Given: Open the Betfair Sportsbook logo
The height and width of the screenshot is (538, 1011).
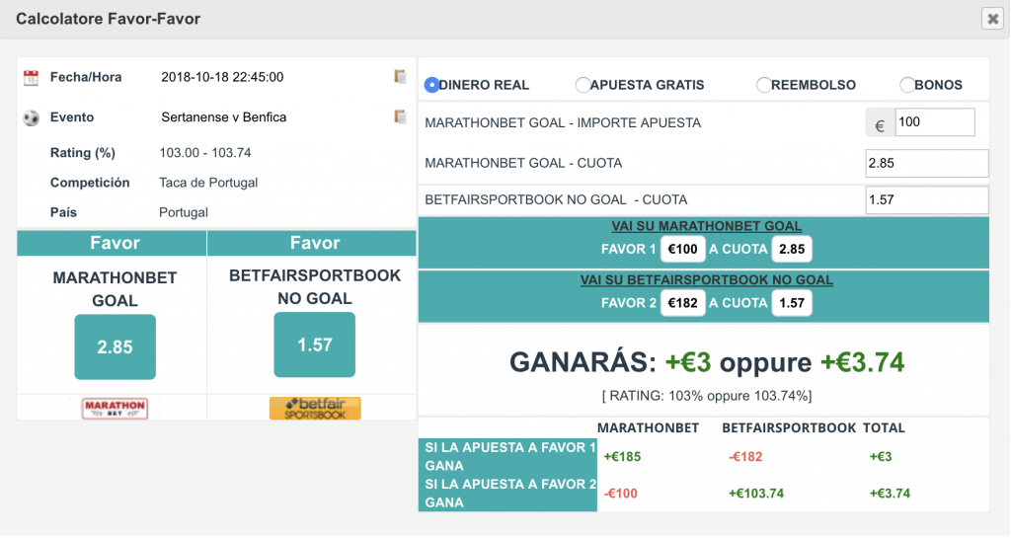Looking at the screenshot, I should pos(315,409).
